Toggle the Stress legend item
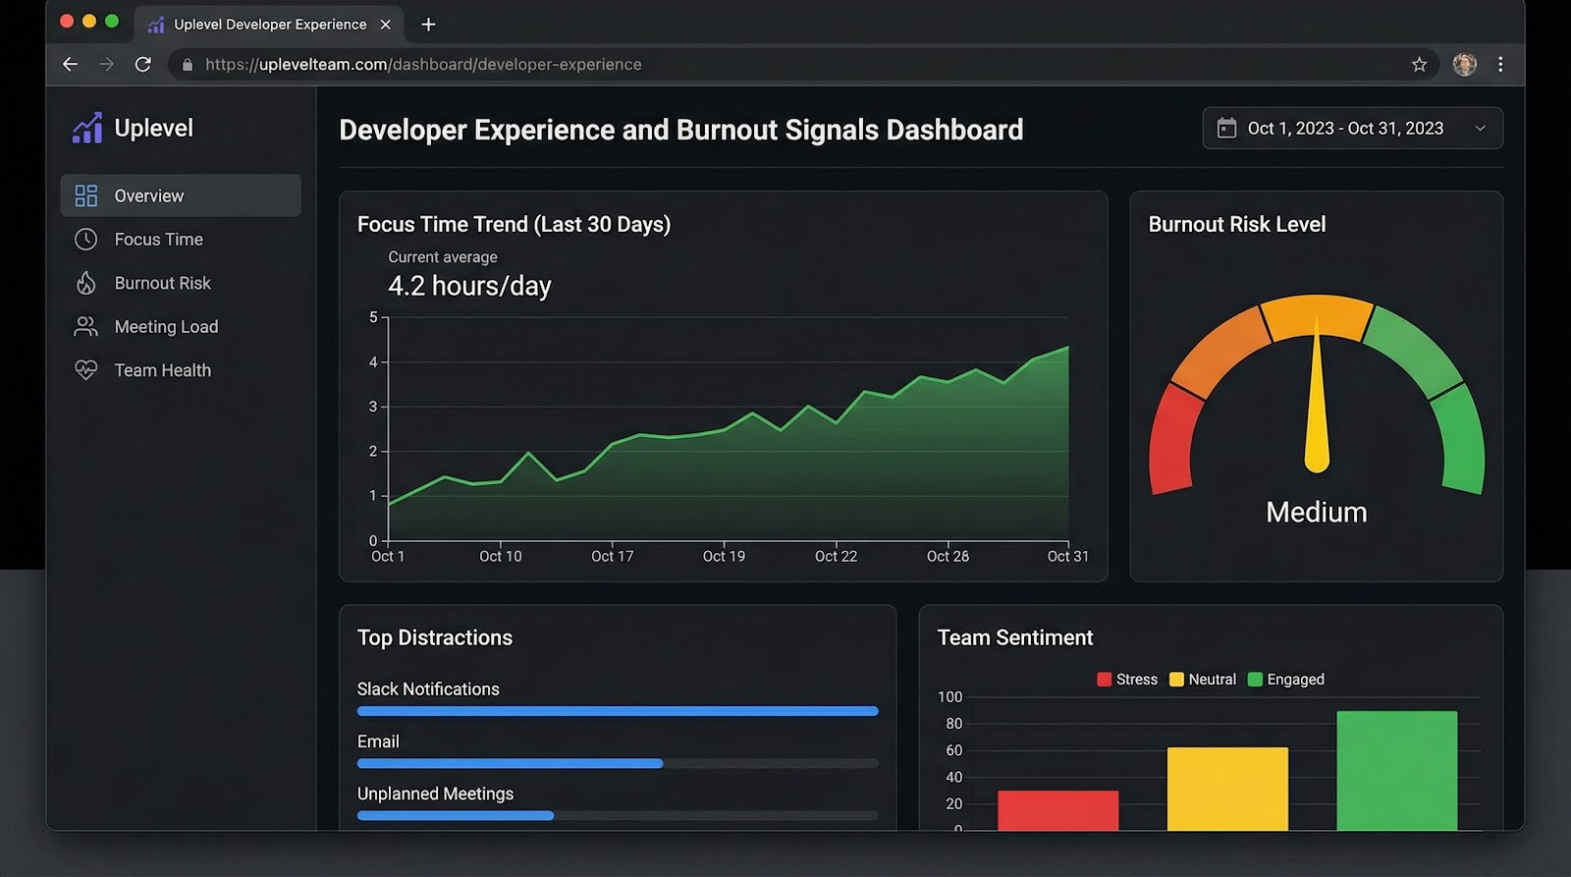The width and height of the screenshot is (1571, 877). 1127,680
